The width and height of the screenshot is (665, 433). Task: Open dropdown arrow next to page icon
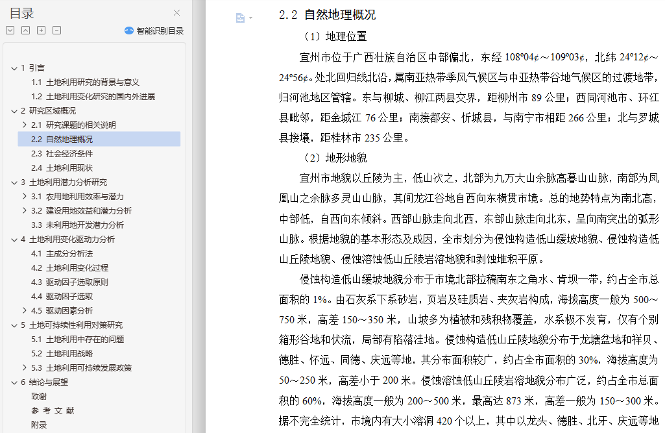point(250,18)
